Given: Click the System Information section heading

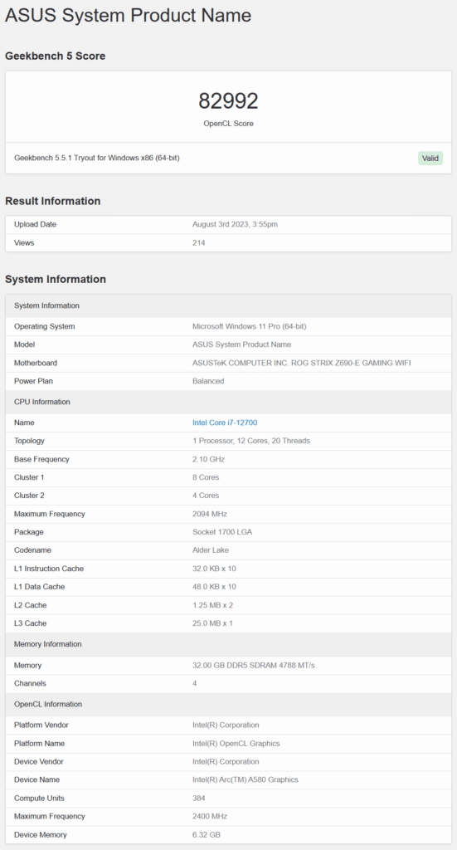Looking at the screenshot, I should [x=56, y=279].
